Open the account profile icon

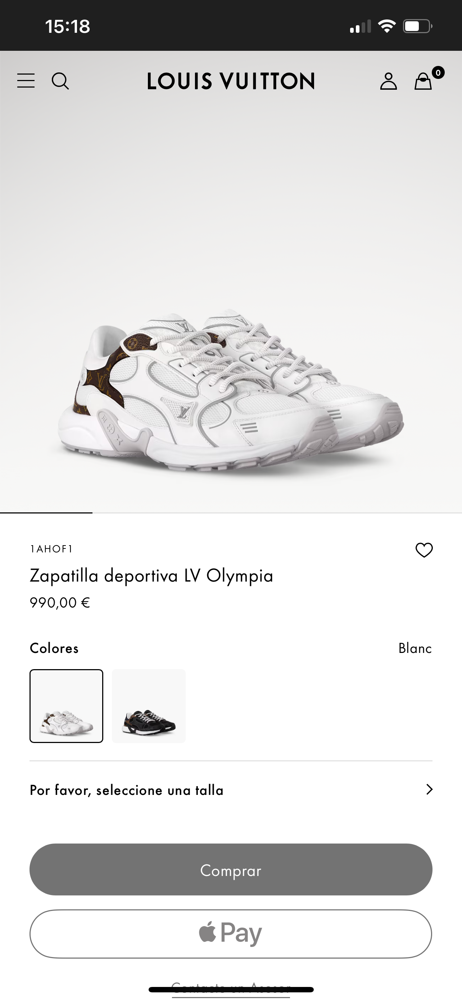388,81
